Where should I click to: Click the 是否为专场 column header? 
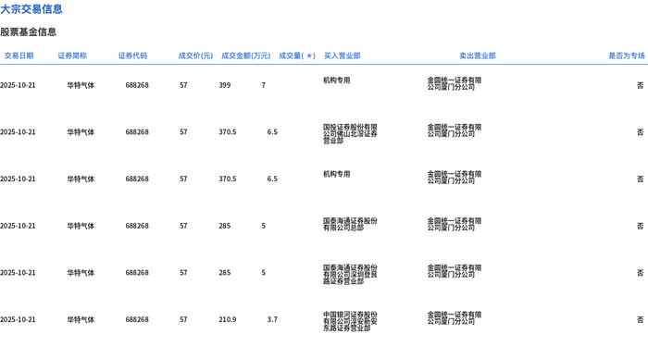[627, 56]
